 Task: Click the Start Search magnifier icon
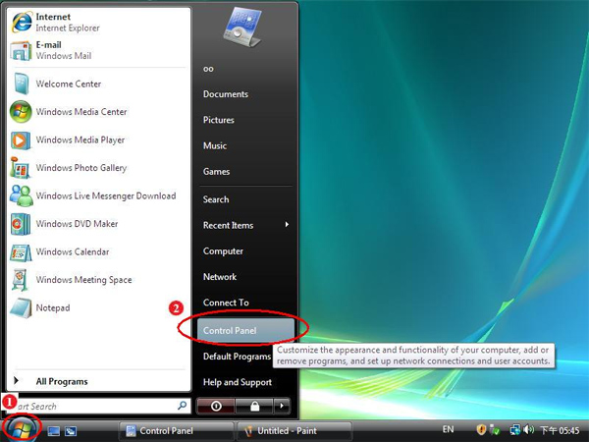[x=182, y=406]
